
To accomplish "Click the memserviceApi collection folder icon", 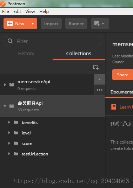I will 12,85.
